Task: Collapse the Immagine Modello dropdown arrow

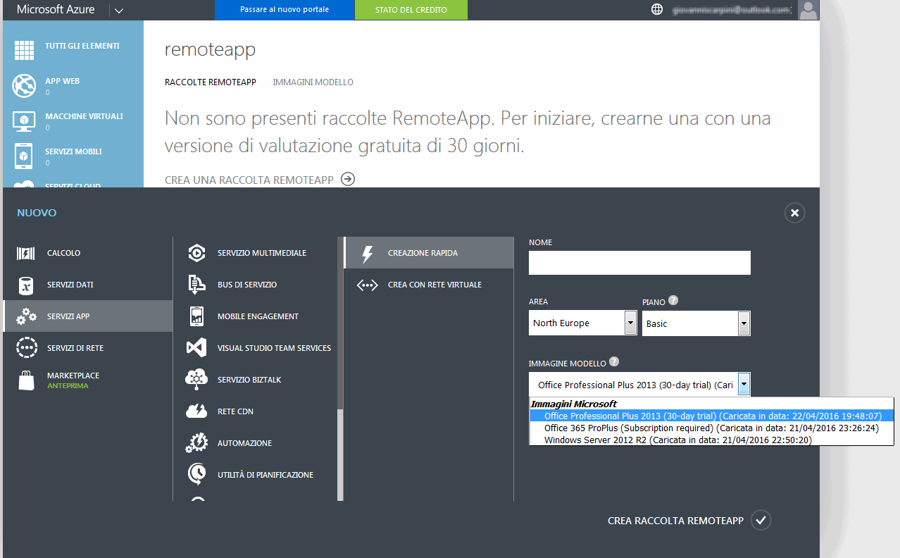Action: 744,385
